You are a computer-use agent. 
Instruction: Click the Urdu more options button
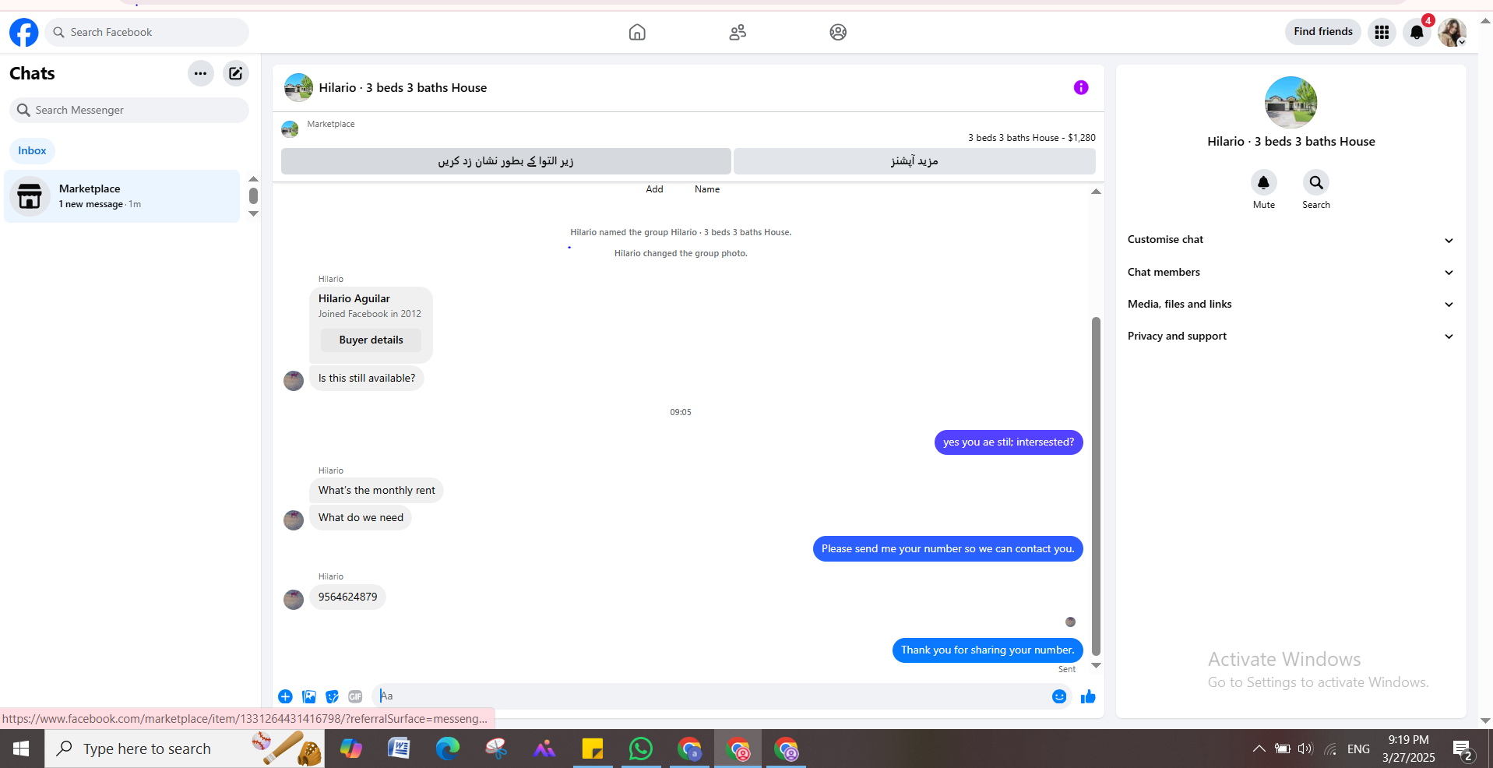[x=914, y=161]
